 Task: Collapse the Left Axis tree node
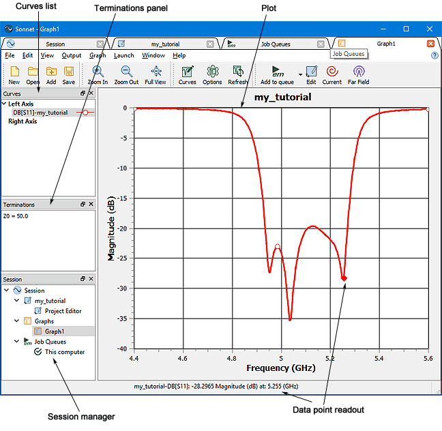tap(4, 104)
